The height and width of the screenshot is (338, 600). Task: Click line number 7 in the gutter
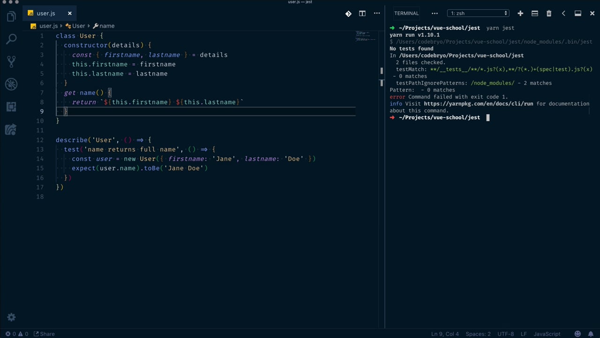point(42,92)
